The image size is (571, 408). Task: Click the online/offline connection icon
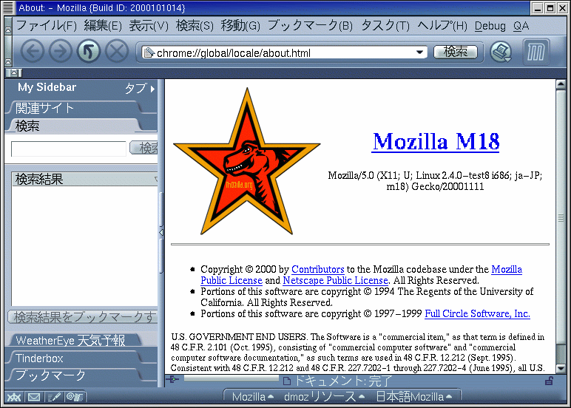[x=172, y=380]
